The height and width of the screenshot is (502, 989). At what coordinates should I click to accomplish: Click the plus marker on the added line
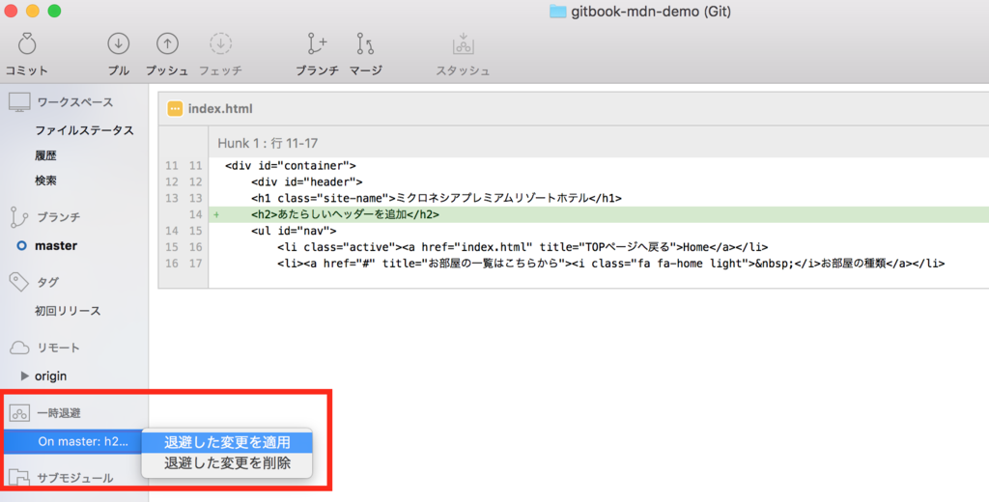(x=216, y=214)
